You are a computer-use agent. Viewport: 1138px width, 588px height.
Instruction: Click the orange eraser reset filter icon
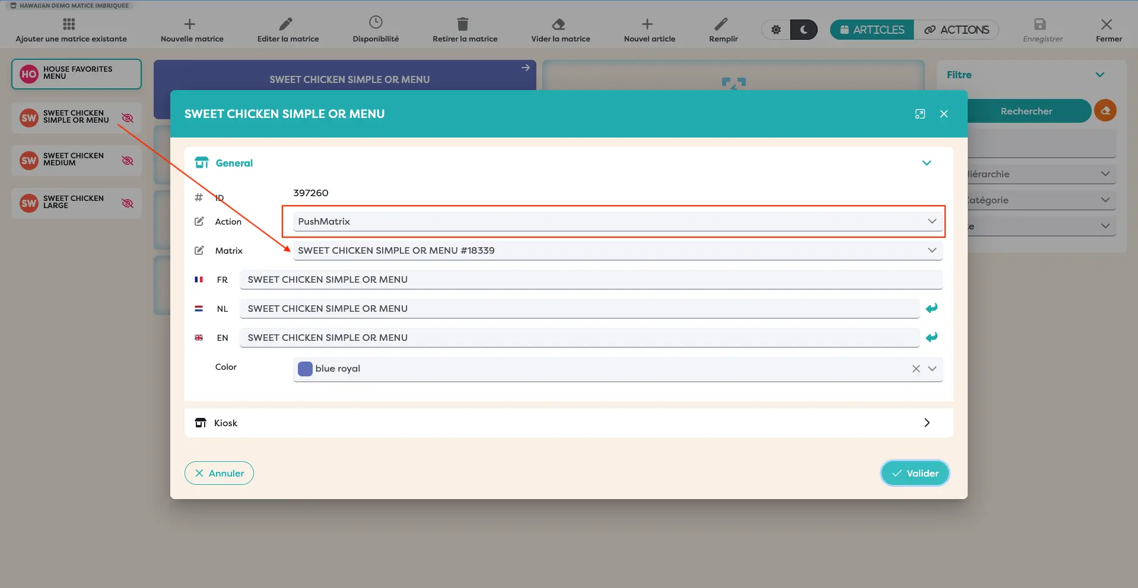pyautogui.click(x=1105, y=110)
